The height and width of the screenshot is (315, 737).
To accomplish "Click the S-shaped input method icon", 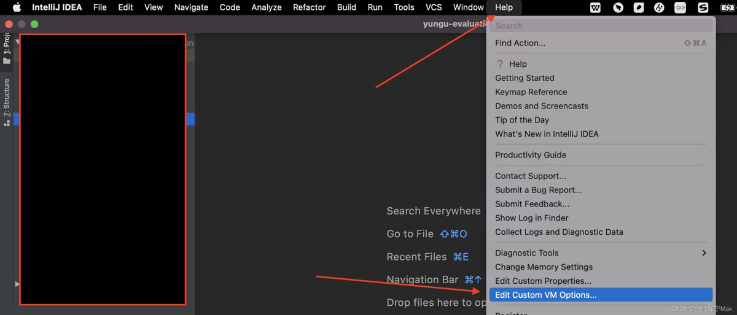I will [x=703, y=7].
